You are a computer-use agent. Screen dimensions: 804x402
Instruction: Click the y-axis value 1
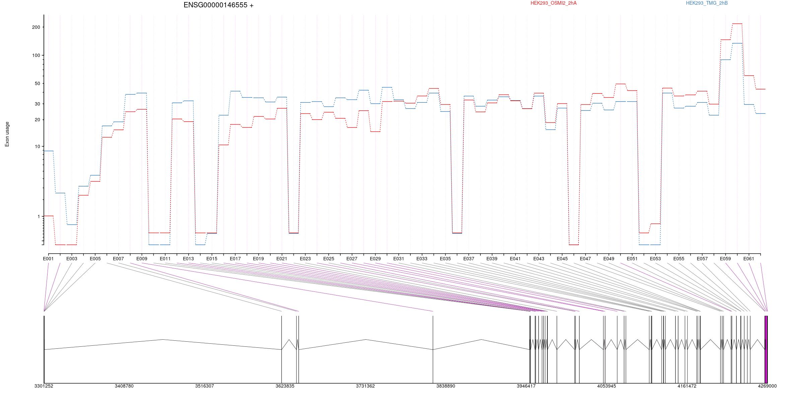[39, 216]
